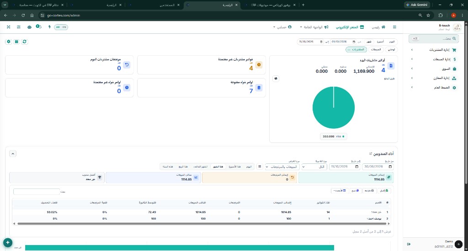This screenshot has height=251, width=468.
Task: Open invoice type dropdown showing الكل
Action: click(x=314, y=167)
